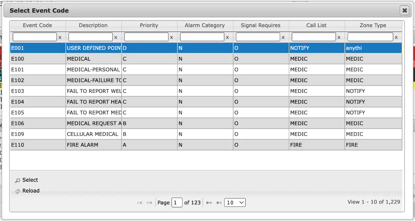Viewport: 415px width, 221px height.
Task: Jump to the last page icon
Action: [219, 203]
